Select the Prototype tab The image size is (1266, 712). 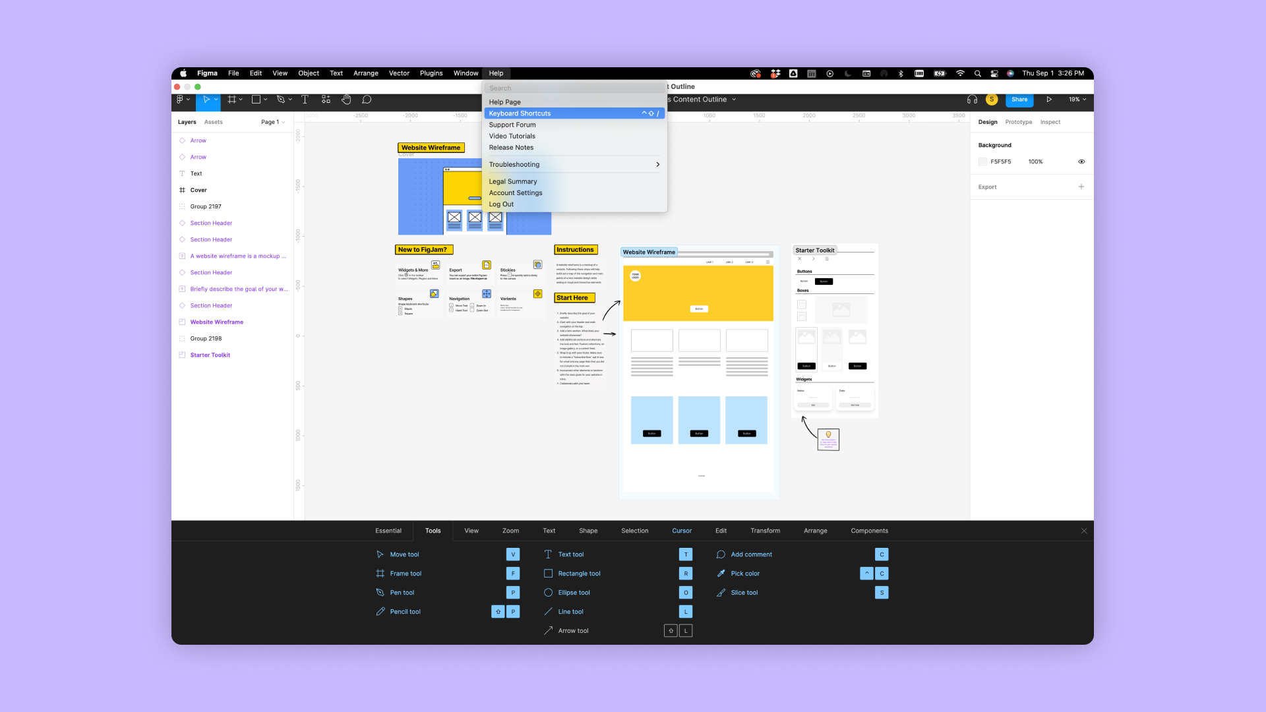click(1018, 122)
